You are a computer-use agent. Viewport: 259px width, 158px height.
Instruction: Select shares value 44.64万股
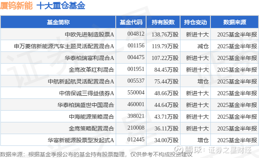tap(166, 105)
